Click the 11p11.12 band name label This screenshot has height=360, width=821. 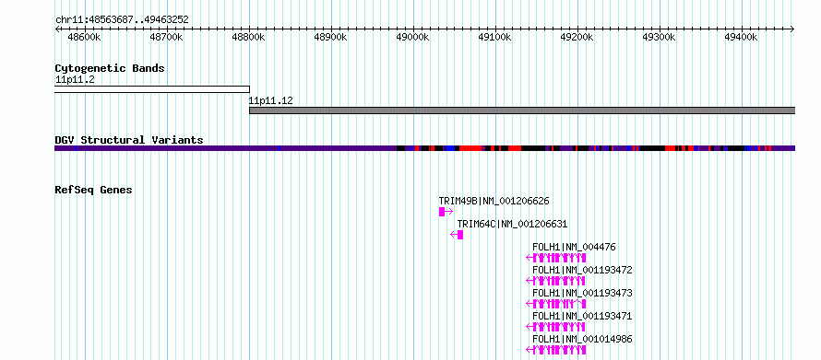(x=270, y=101)
